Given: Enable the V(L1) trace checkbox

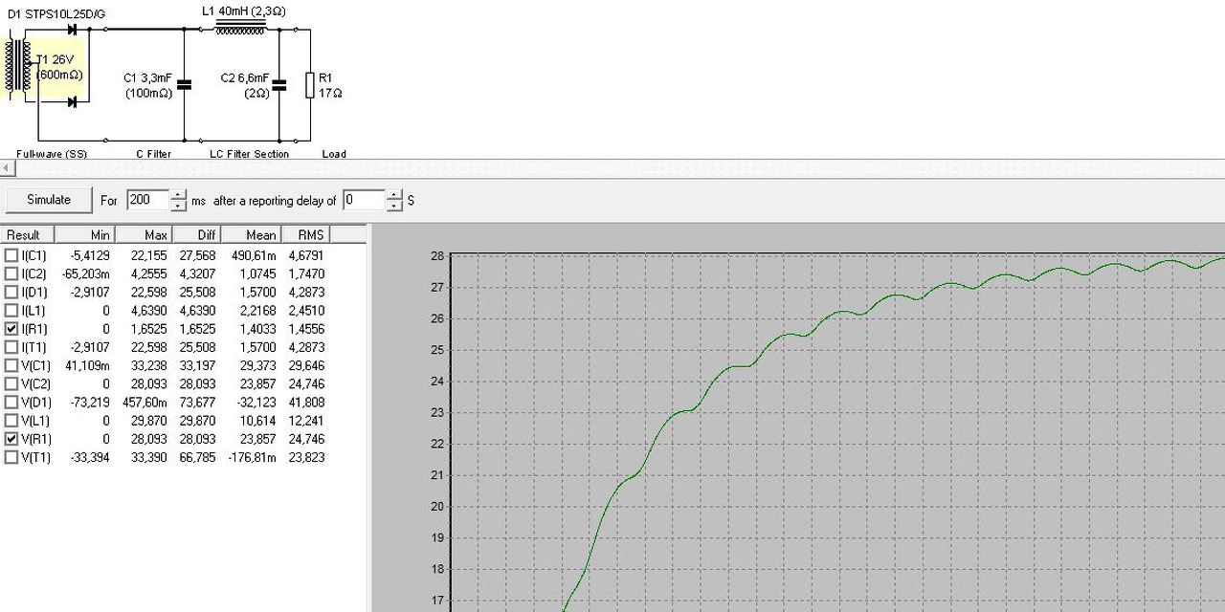Looking at the screenshot, I should [x=11, y=421].
